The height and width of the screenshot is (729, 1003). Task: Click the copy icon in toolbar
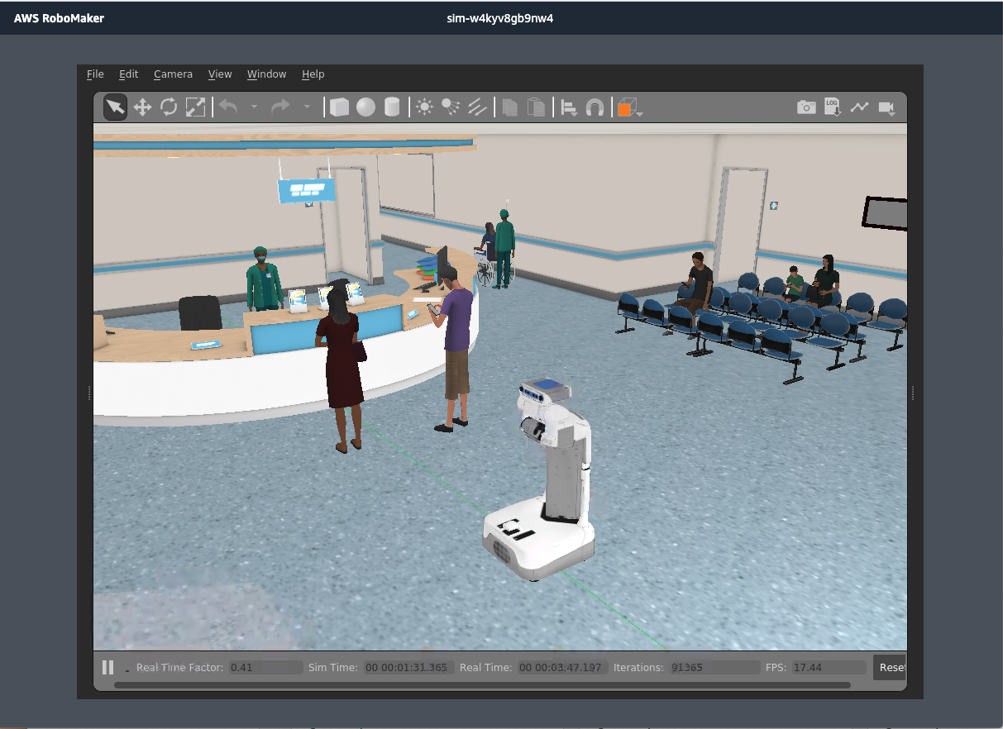pos(510,107)
